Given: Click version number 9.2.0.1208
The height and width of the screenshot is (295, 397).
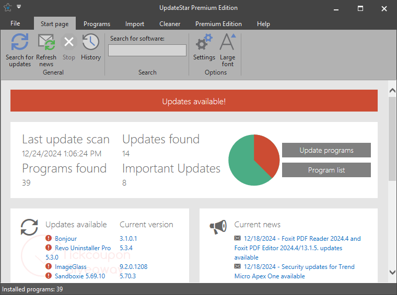Looking at the screenshot, I should pyautogui.click(x=133, y=267).
